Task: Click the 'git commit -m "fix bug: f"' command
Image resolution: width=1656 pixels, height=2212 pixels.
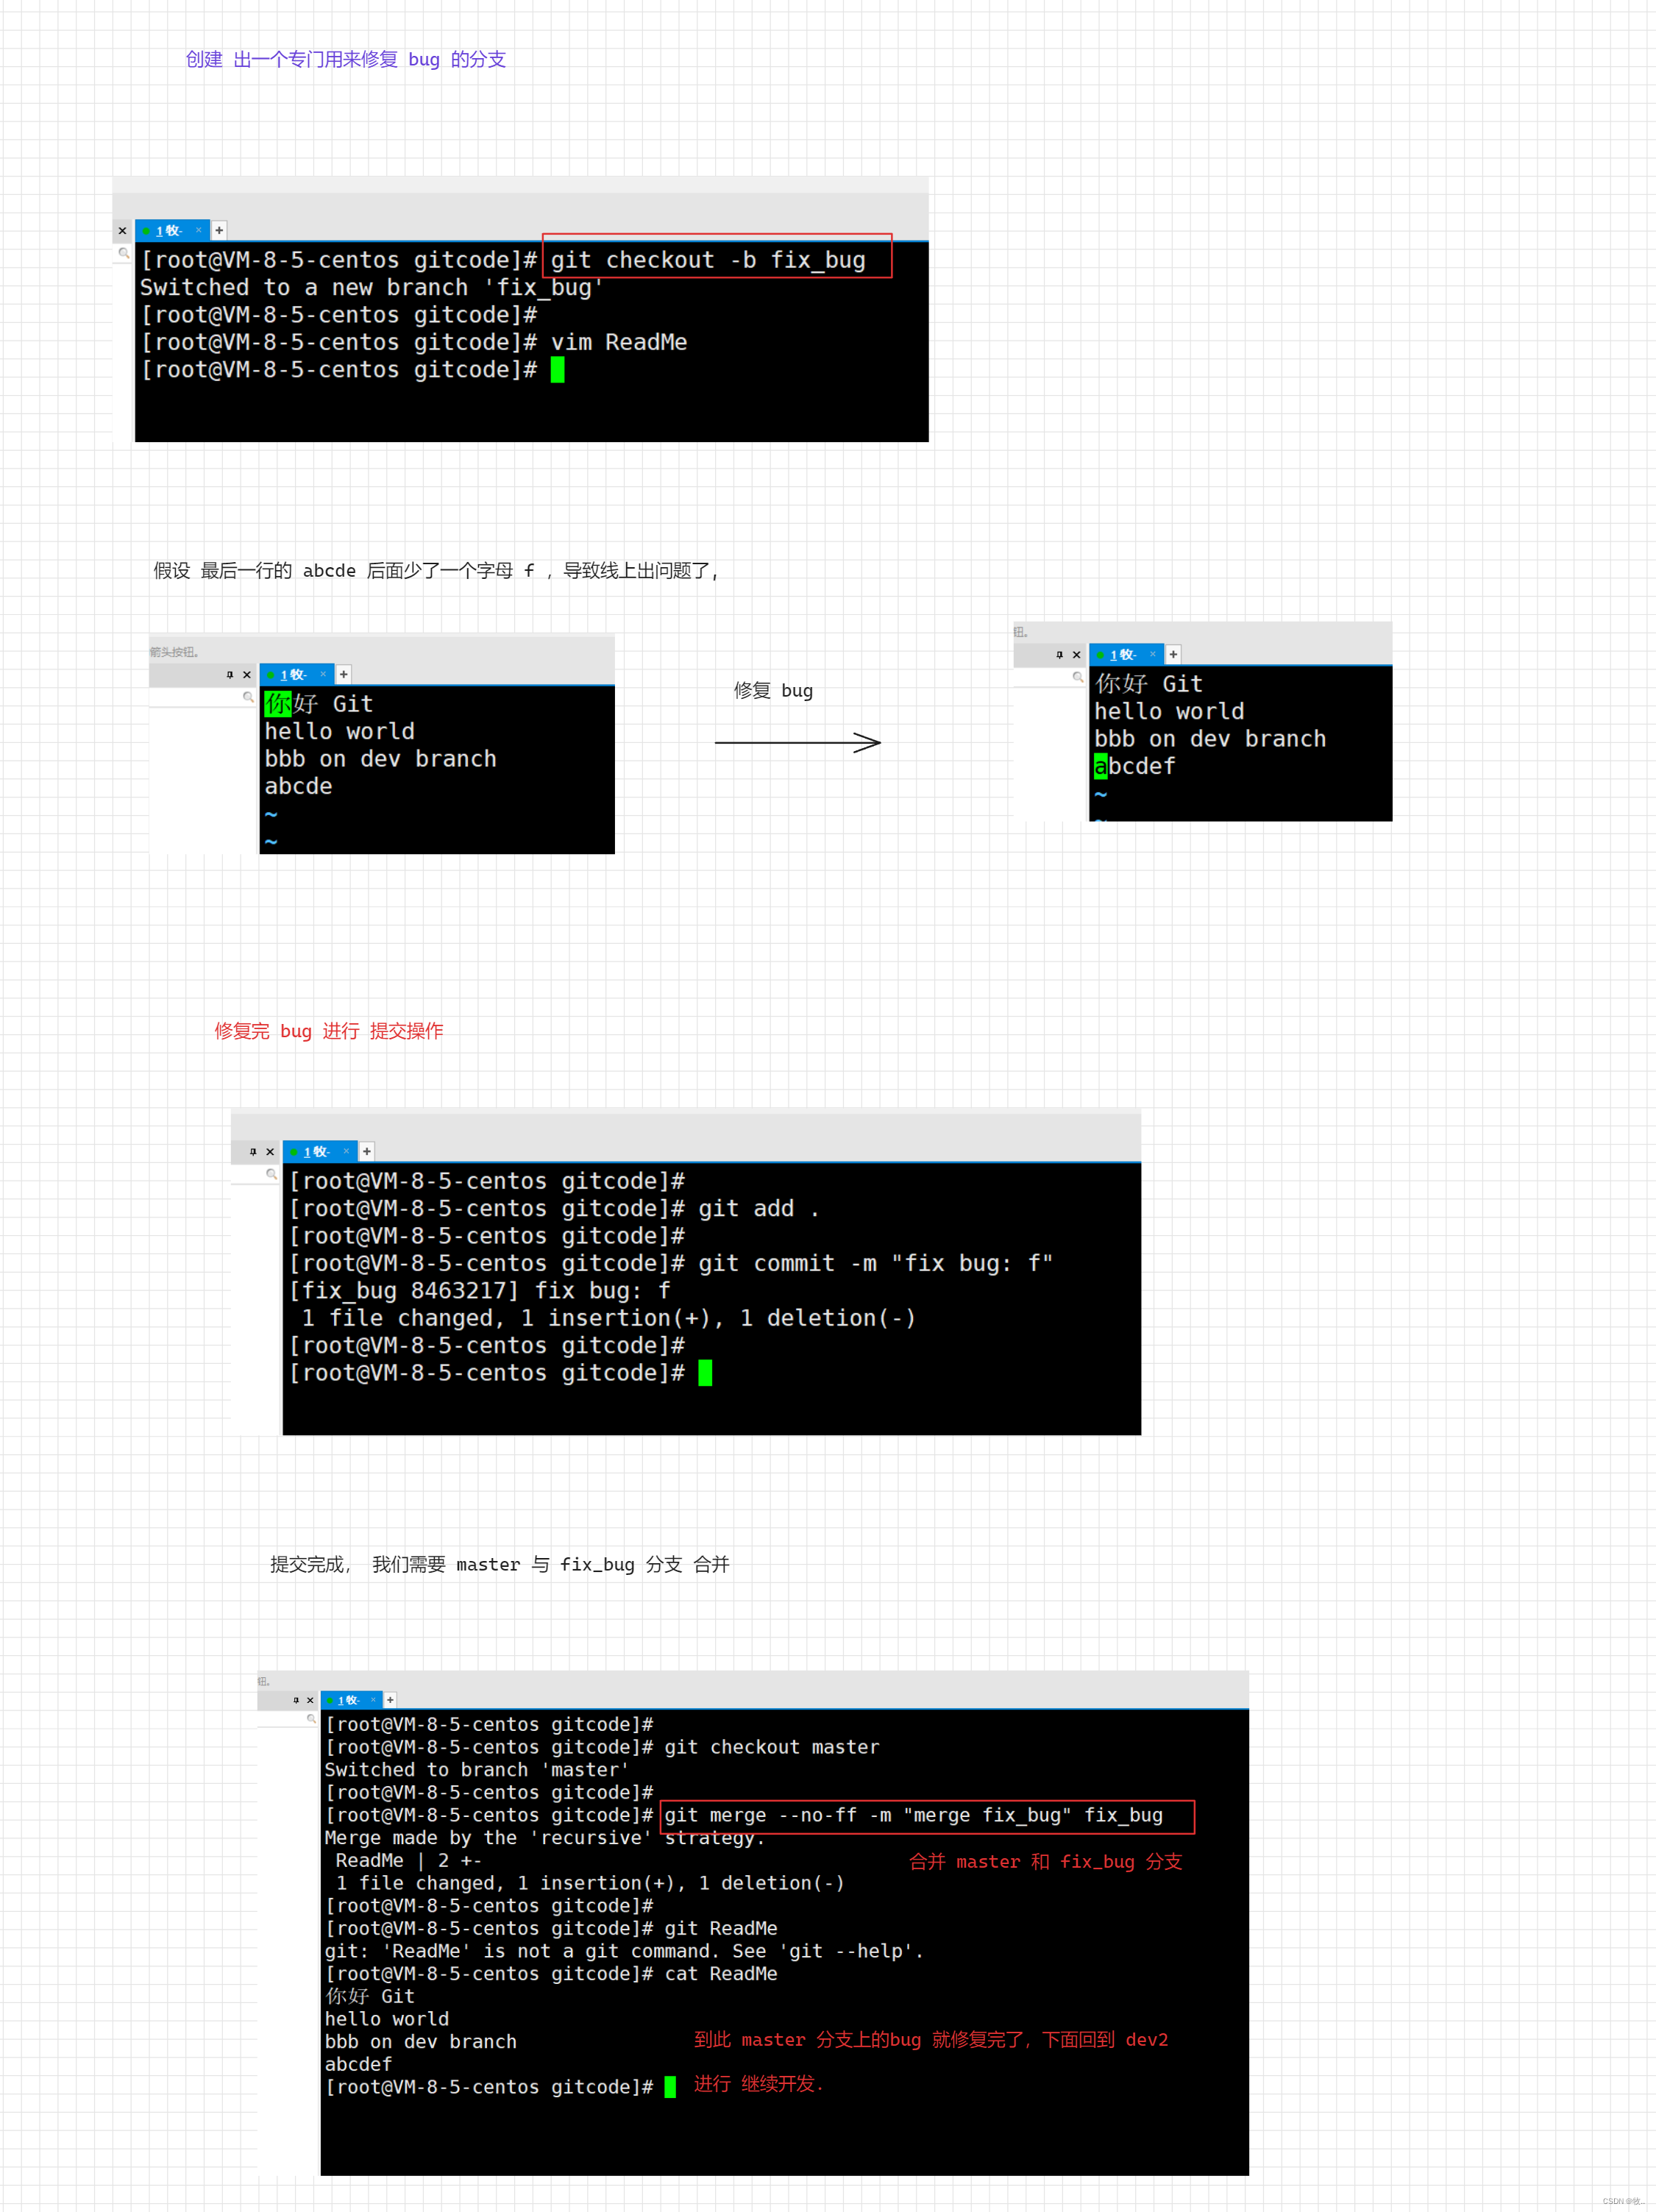Action: pyautogui.click(x=875, y=1263)
